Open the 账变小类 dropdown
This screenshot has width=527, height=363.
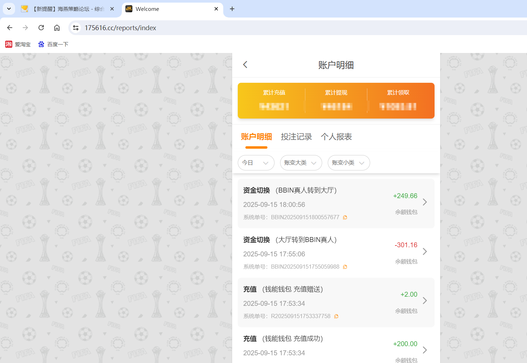click(x=348, y=162)
